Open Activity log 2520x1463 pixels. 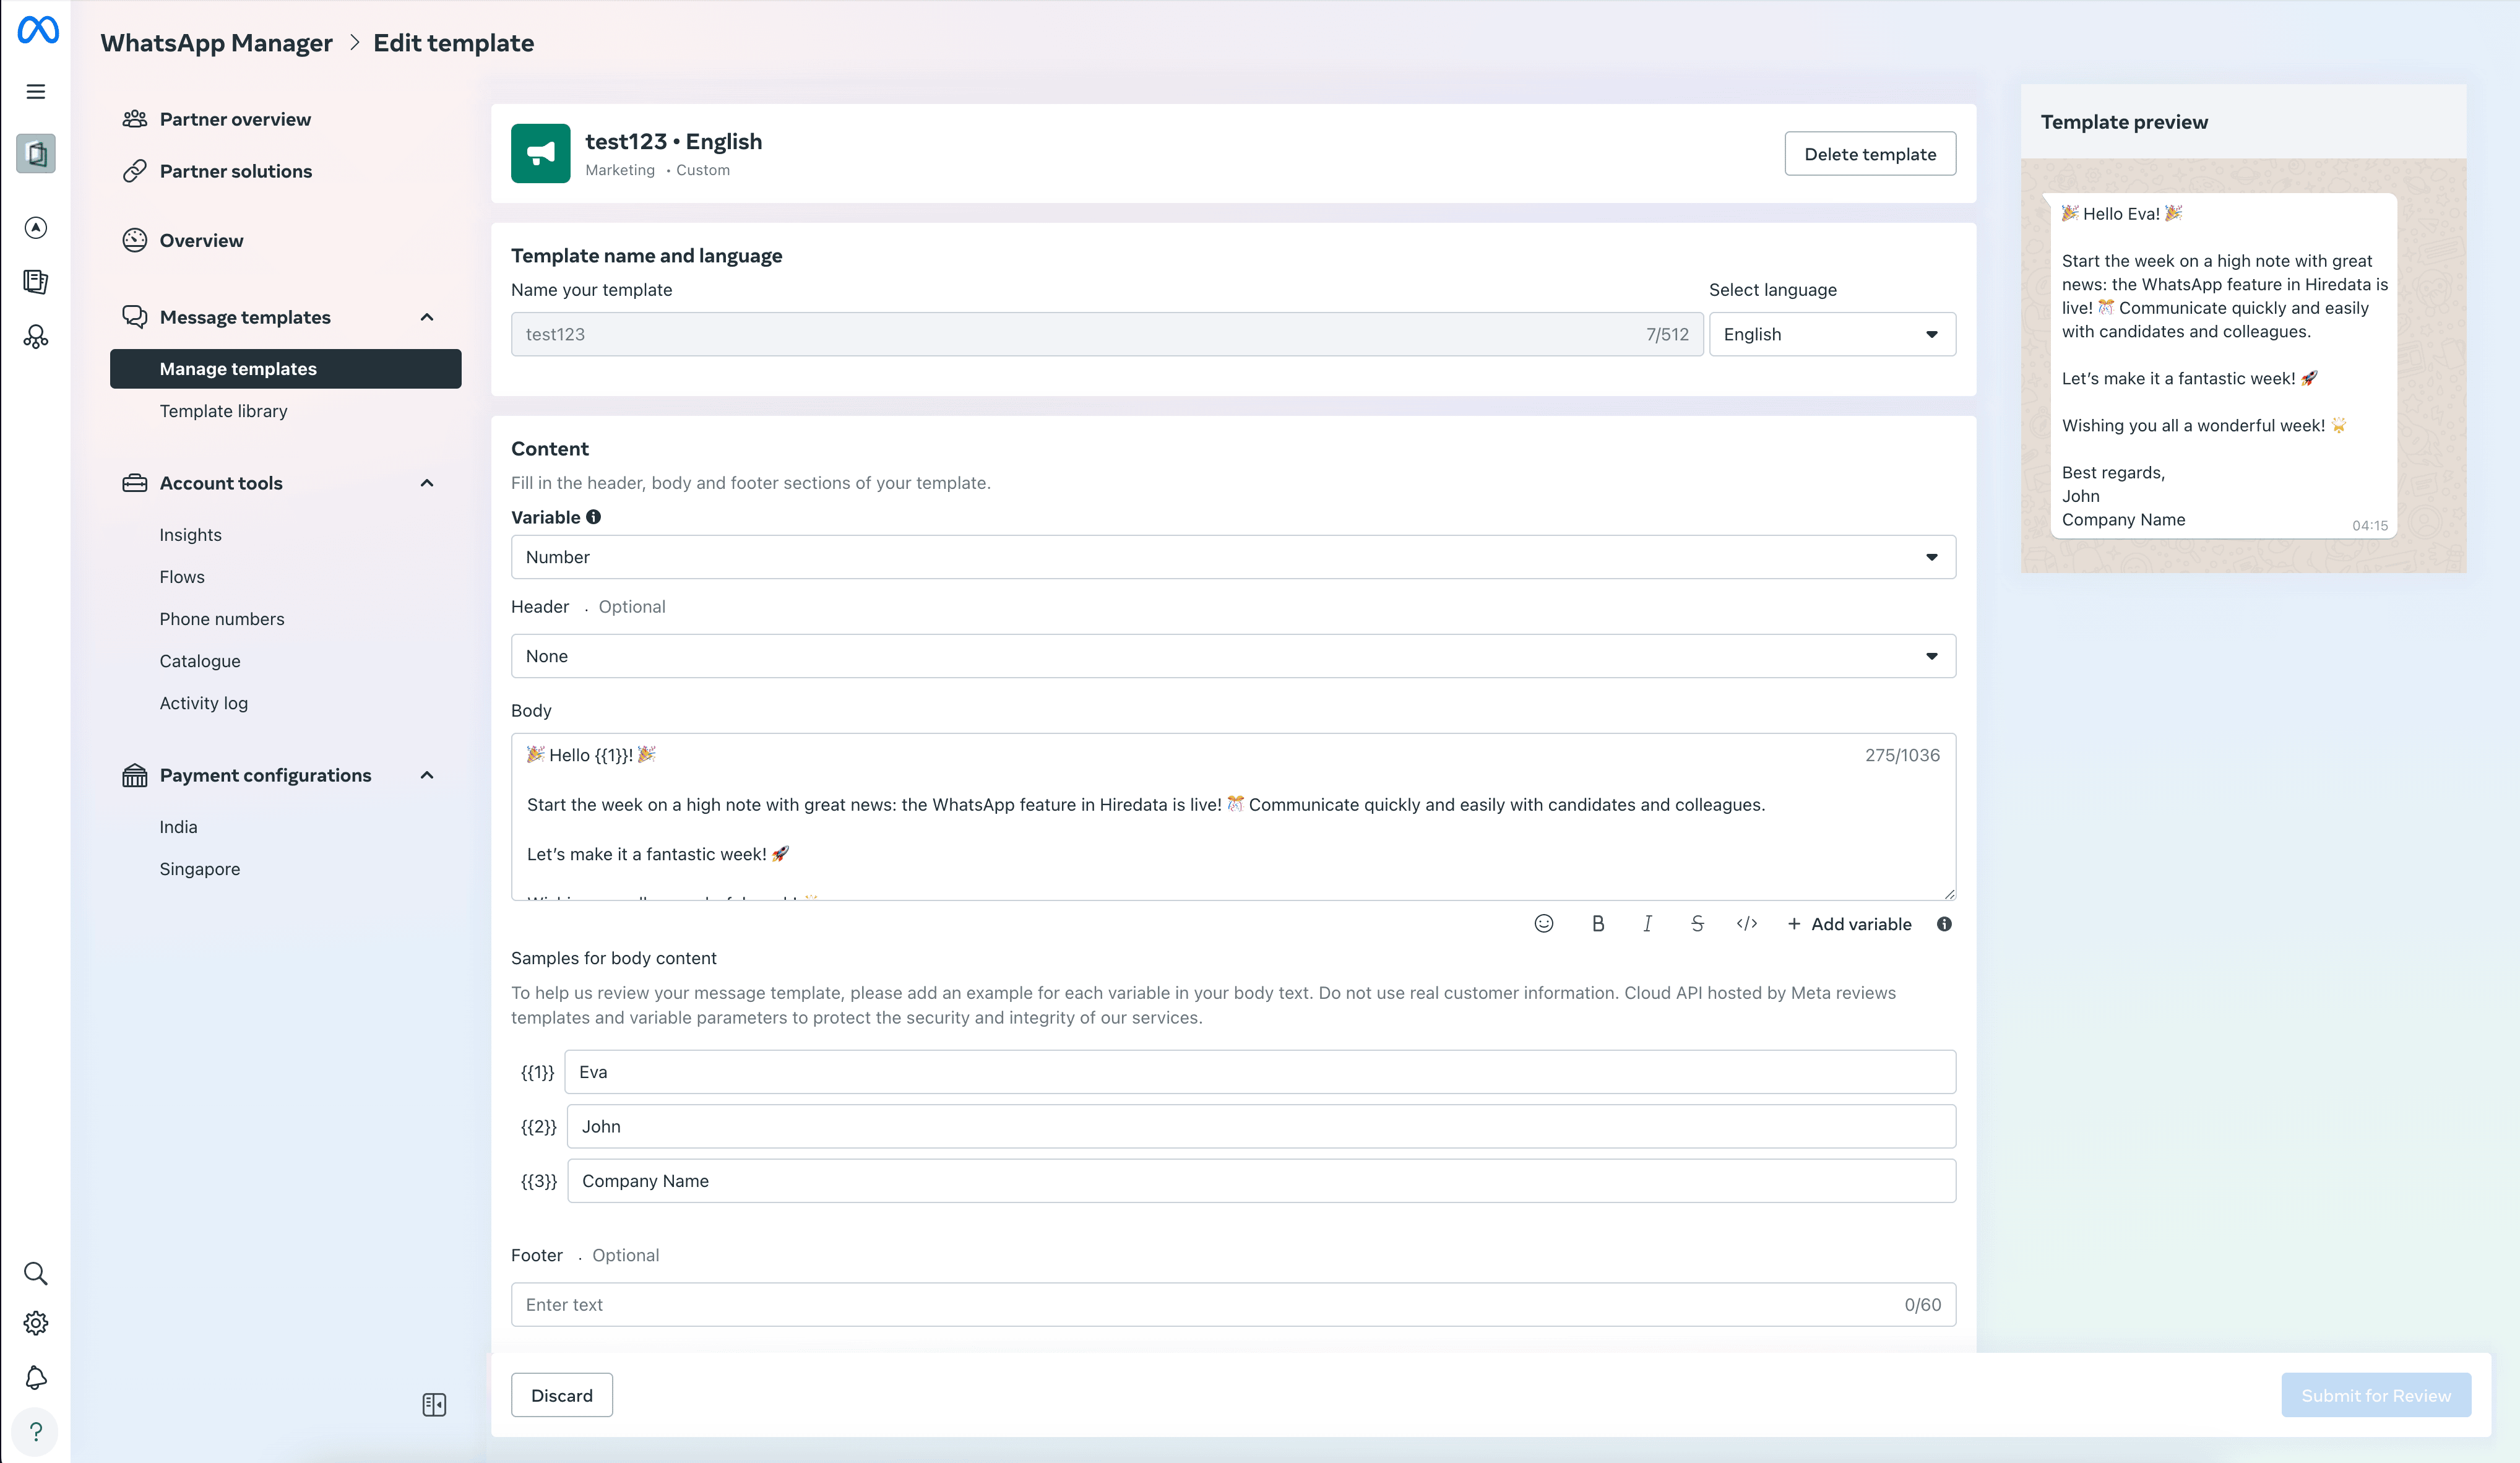[204, 703]
